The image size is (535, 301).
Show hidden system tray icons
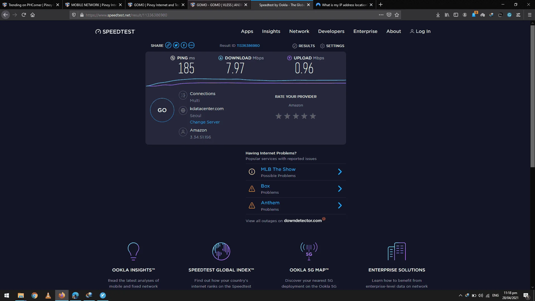(x=460, y=295)
